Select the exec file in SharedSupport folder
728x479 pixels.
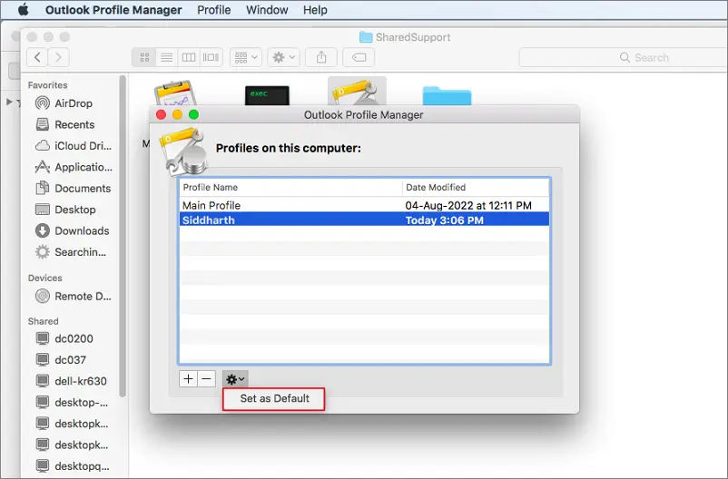click(267, 95)
